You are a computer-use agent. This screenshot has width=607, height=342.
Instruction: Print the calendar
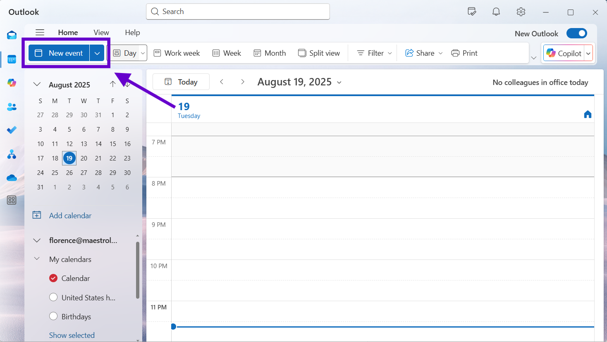click(x=464, y=53)
